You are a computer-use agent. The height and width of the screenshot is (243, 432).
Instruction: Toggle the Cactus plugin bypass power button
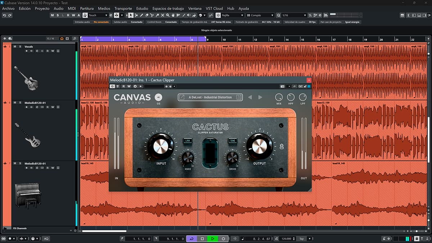tap(113, 86)
